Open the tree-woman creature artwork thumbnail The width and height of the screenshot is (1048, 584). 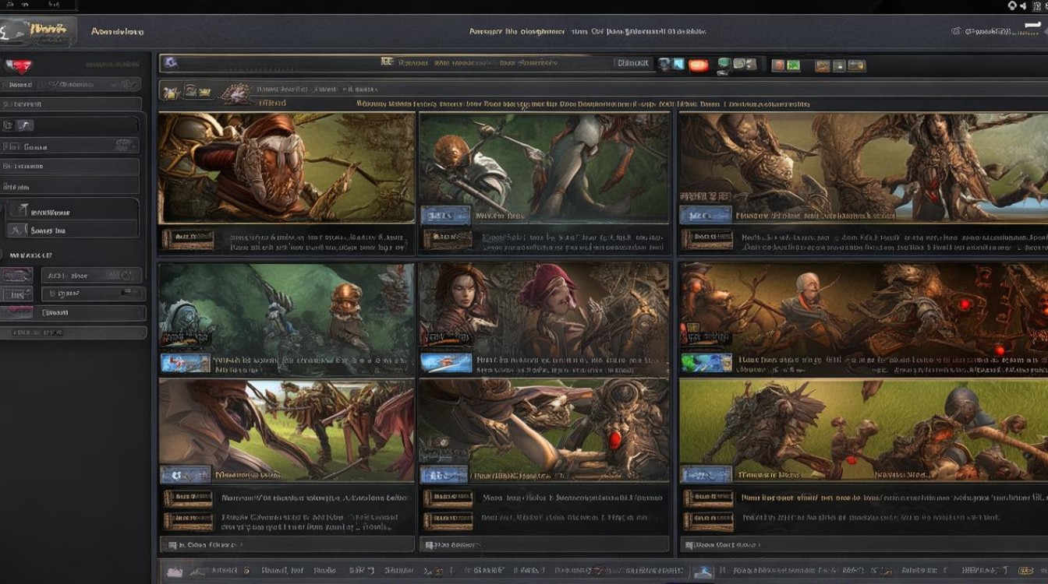pyautogui.click(x=863, y=167)
